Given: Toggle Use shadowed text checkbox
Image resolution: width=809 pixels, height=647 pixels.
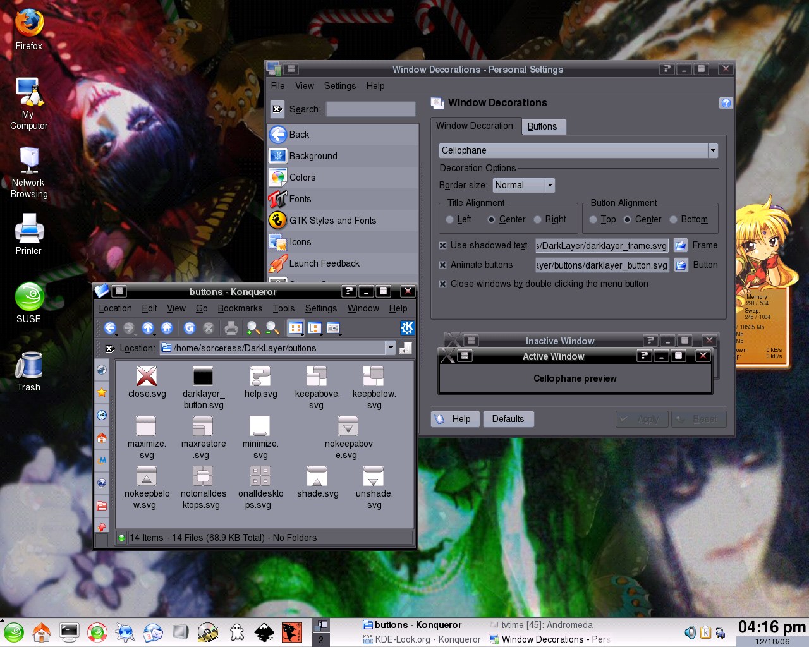Looking at the screenshot, I should (442, 245).
